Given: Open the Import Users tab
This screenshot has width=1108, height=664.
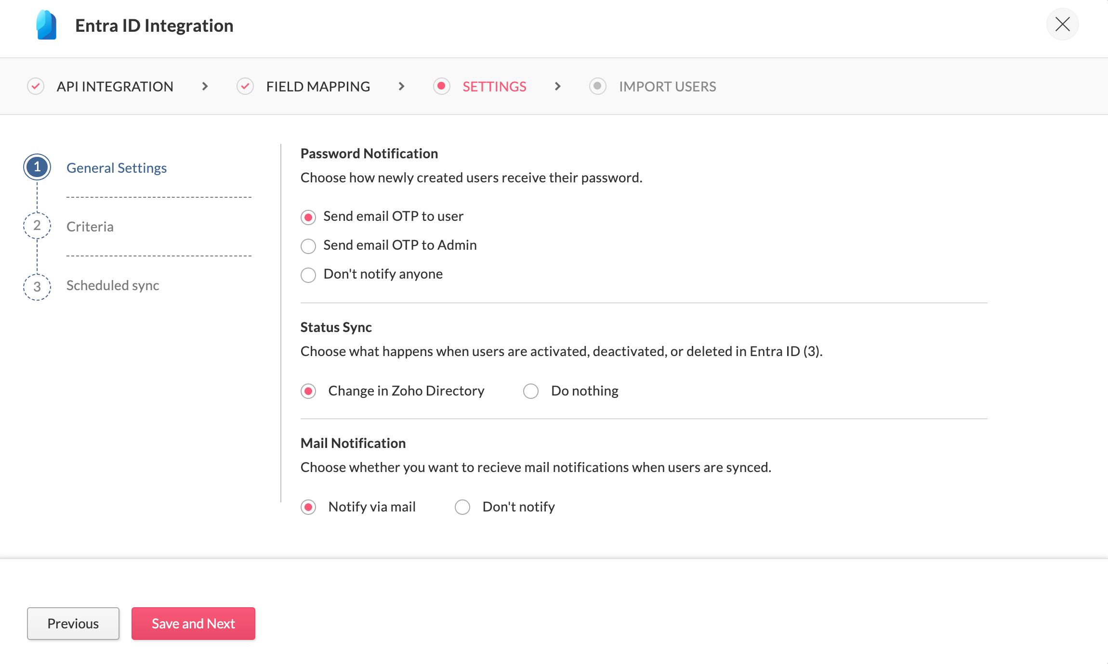Looking at the screenshot, I should point(667,87).
